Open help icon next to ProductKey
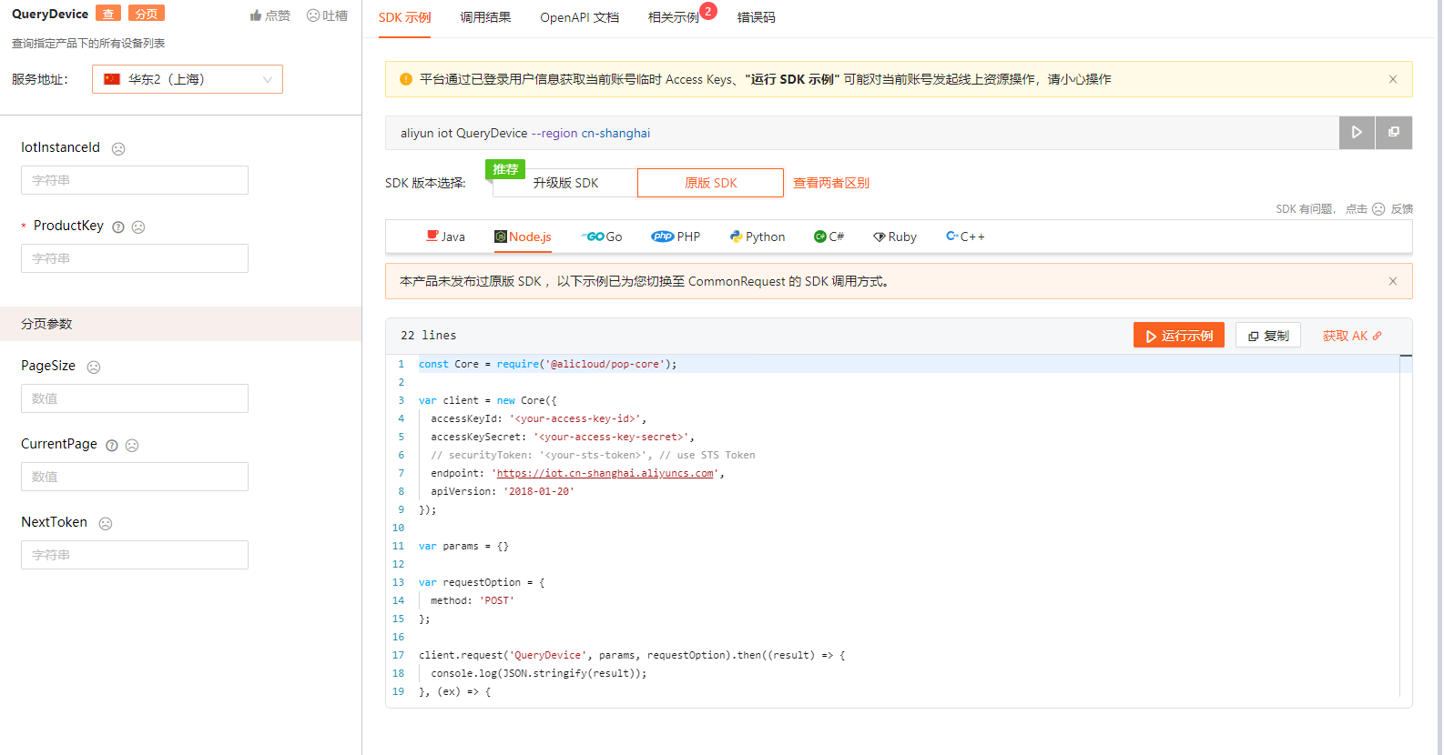 [x=118, y=226]
